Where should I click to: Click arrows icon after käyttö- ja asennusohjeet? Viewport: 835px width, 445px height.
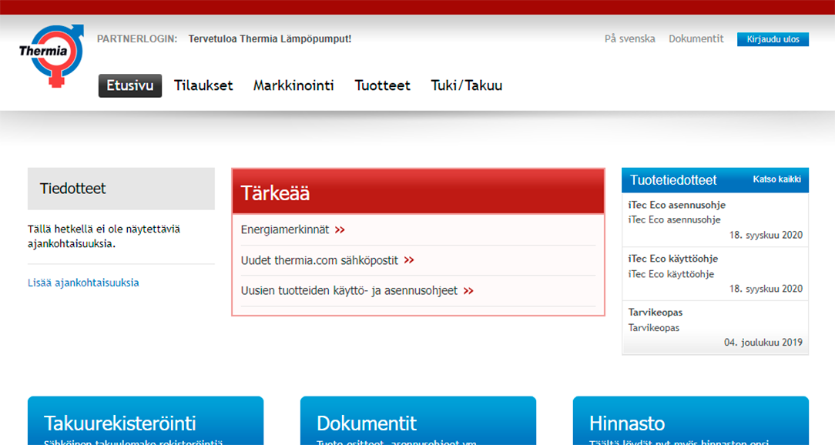468,290
